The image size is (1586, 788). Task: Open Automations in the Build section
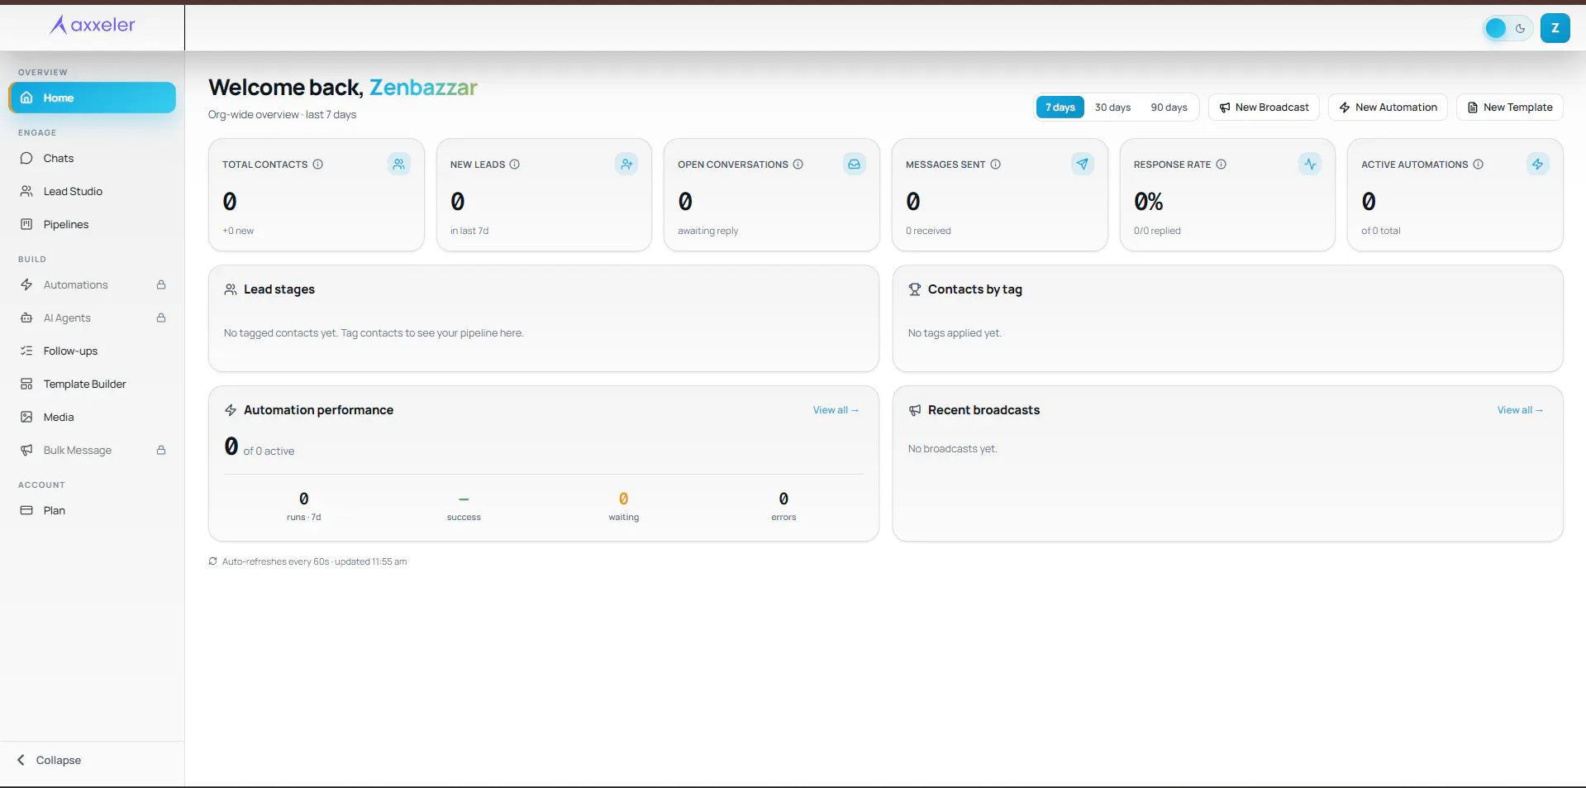[92, 284]
